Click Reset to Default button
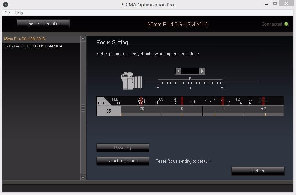The width and height of the screenshot is (296, 195). pos(123,161)
